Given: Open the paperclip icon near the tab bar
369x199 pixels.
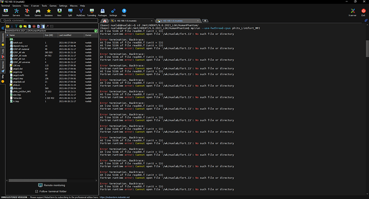Looking at the screenshot, I should pyautogui.click(x=366, y=21).
